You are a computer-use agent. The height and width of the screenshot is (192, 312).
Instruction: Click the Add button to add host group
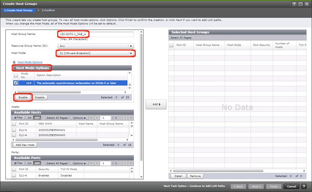(x=156, y=104)
